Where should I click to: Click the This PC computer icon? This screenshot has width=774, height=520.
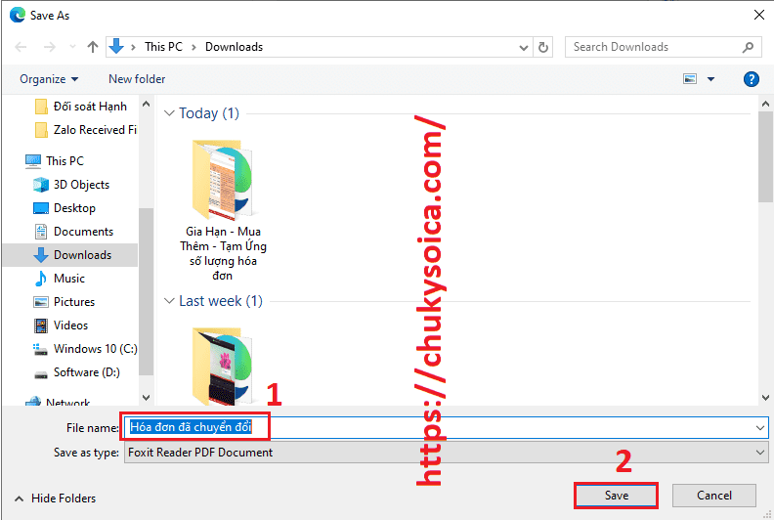(33, 161)
